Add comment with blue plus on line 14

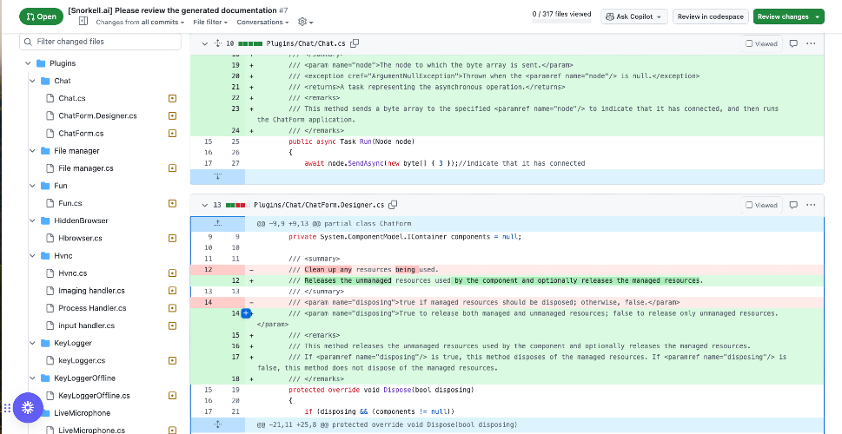[246, 313]
